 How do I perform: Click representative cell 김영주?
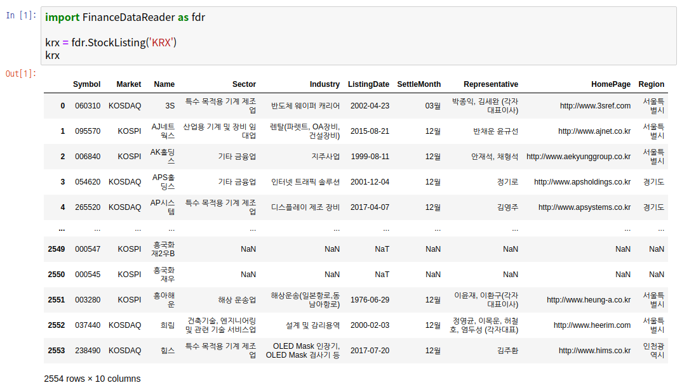click(507, 207)
